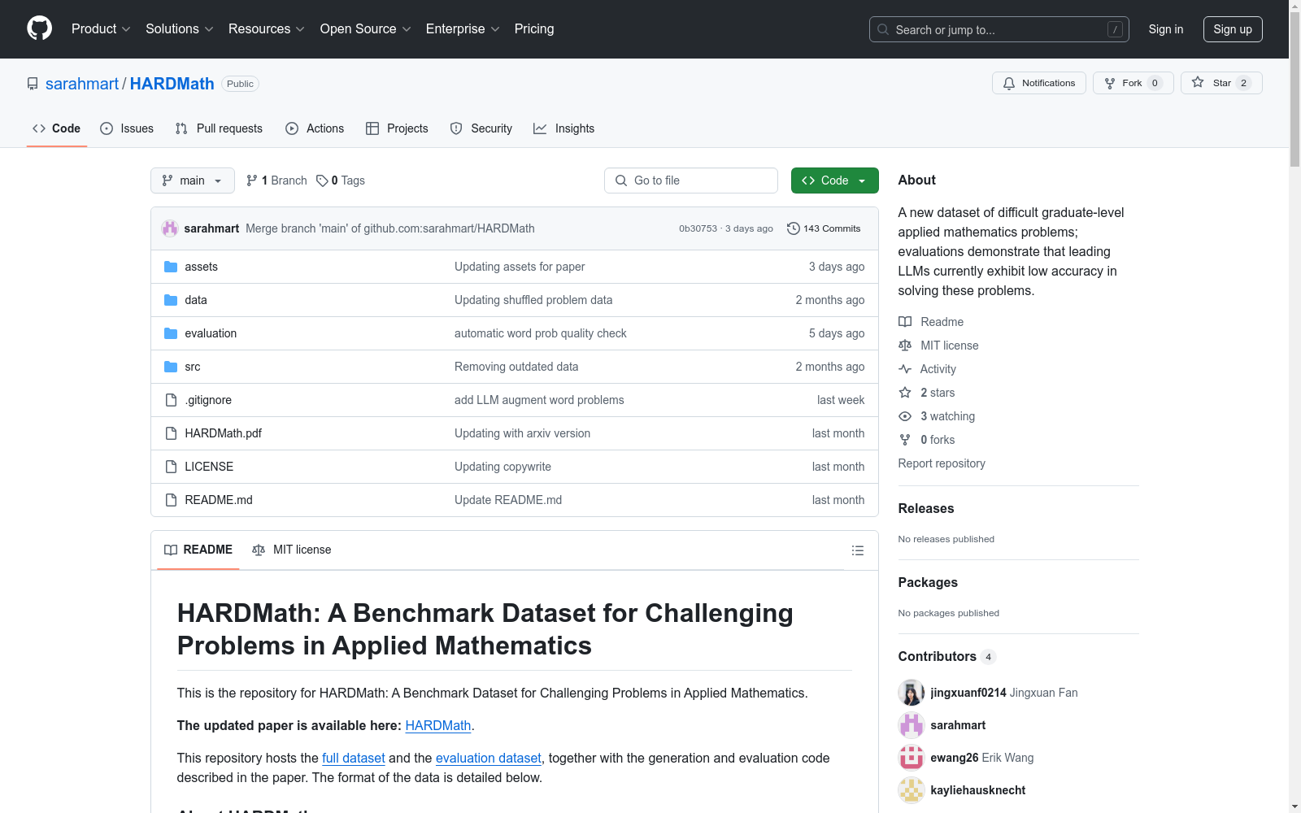
Task: Switch to the Security tab
Action: 481,128
